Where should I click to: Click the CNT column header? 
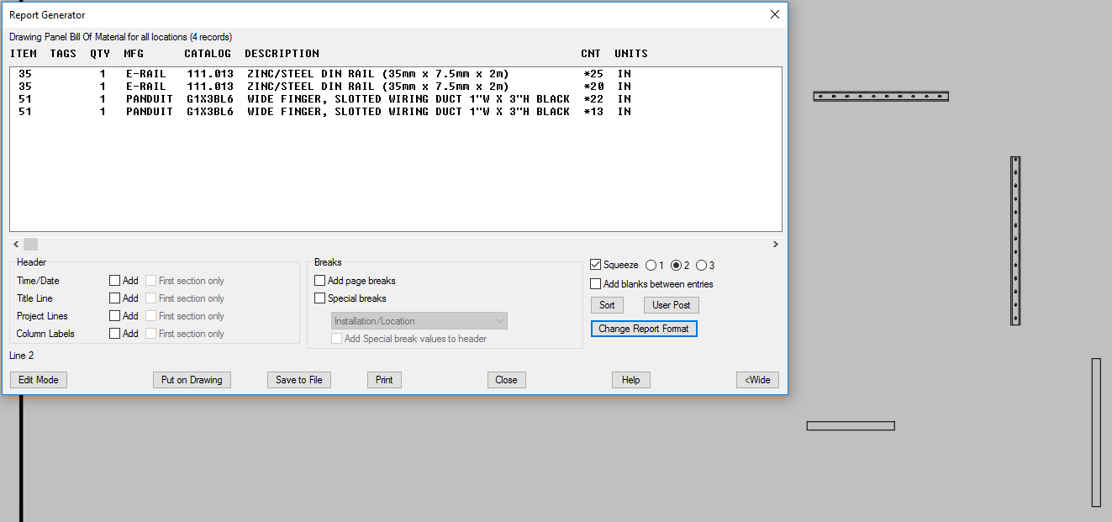tap(591, 54)
